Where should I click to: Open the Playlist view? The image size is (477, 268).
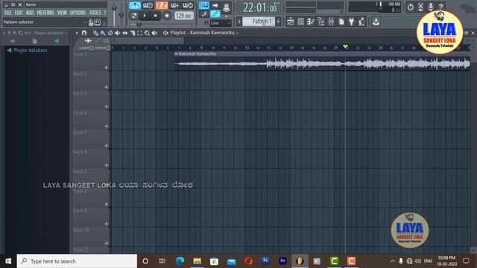(291, 22)
